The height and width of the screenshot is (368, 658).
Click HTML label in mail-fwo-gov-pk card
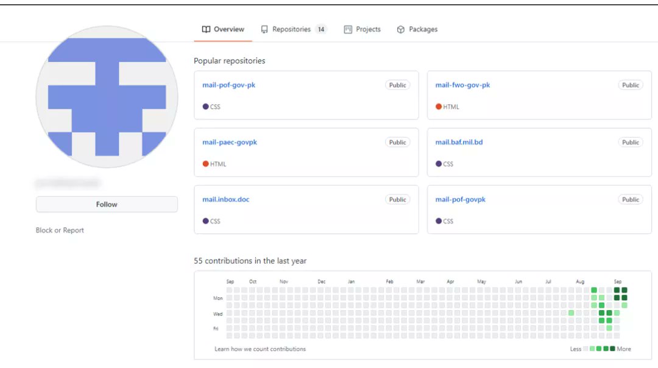(x=451, y=107)
